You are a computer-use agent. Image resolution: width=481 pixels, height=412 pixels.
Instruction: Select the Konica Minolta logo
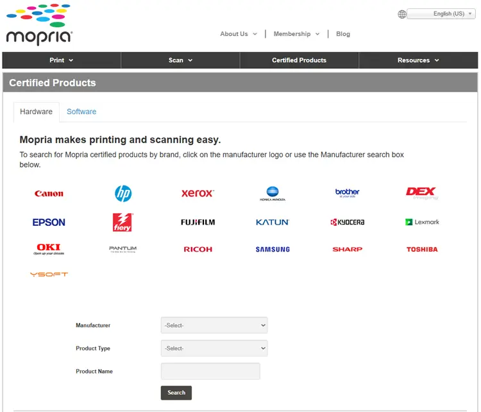point(273,193)
